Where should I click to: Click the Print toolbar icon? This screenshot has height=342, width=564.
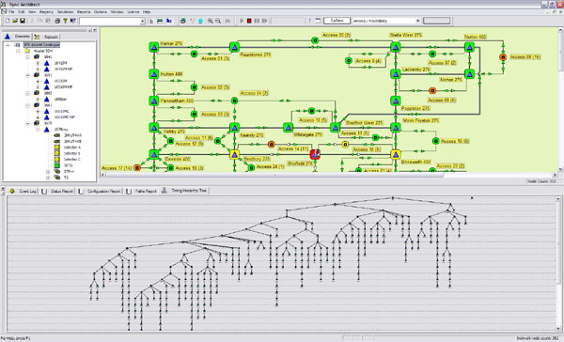point(57,21)
